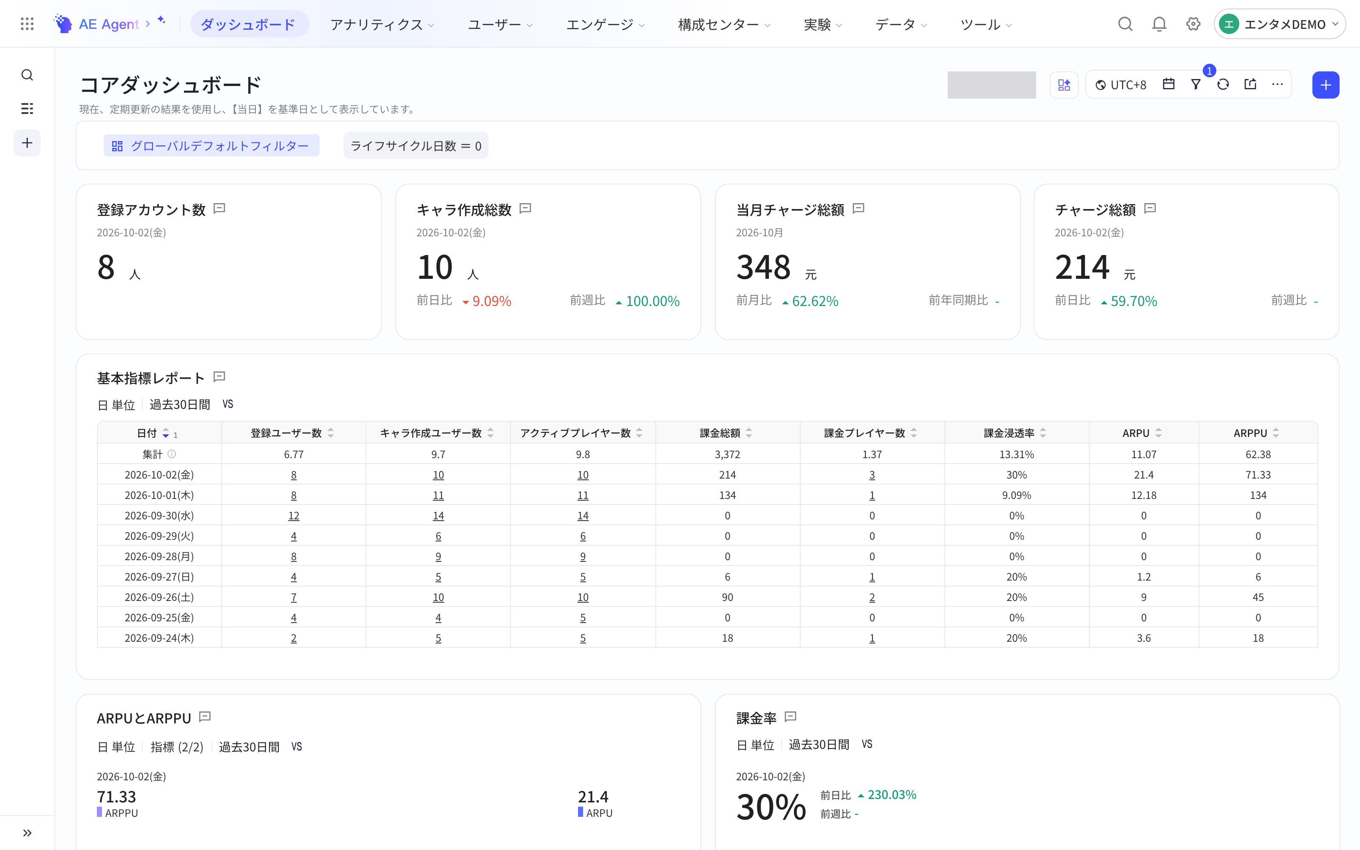The height and width of the screenshot is (850, 1360).
Task: Open the more options ellipsis
Action: [1278, 84]
